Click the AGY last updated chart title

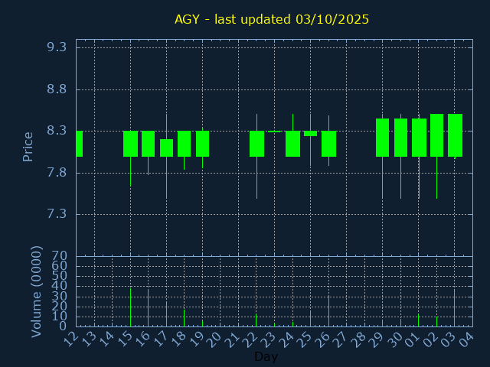272,19
